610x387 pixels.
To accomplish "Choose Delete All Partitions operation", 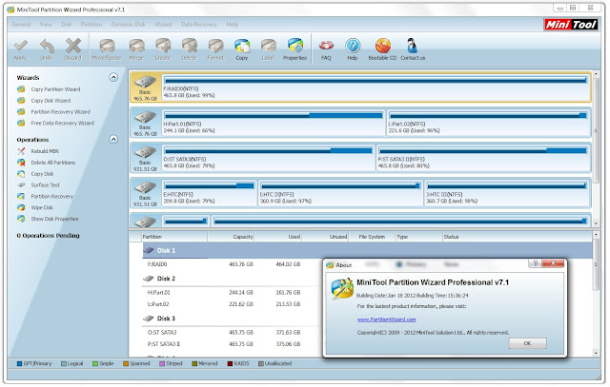I will pyautogui.click(x=53, y=163).
